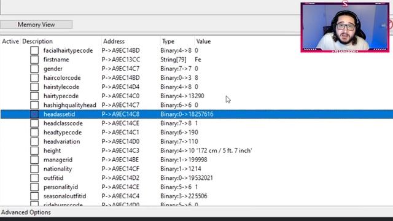Select the hairstylecode entry
393x221 pixels.
(61, 87)
